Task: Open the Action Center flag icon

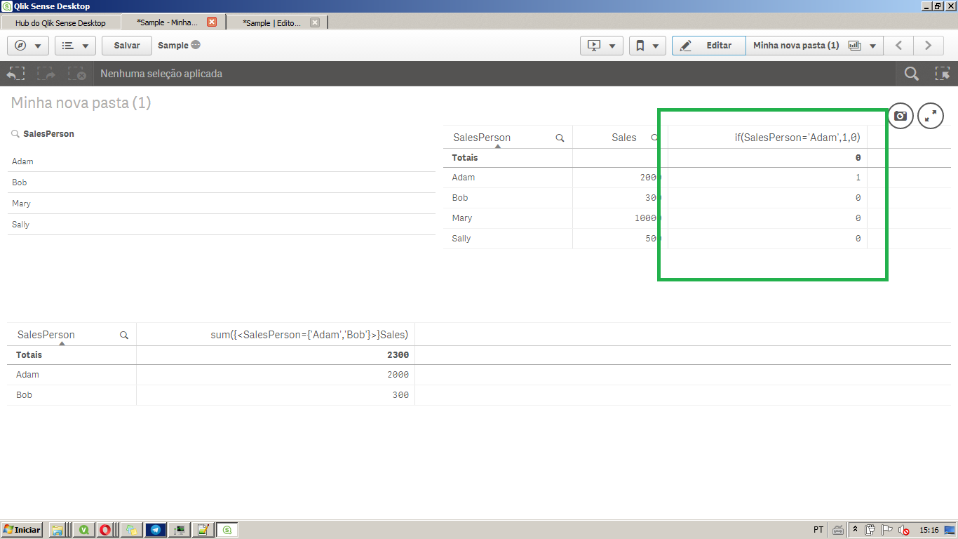Action: click(x=887, y=530)
